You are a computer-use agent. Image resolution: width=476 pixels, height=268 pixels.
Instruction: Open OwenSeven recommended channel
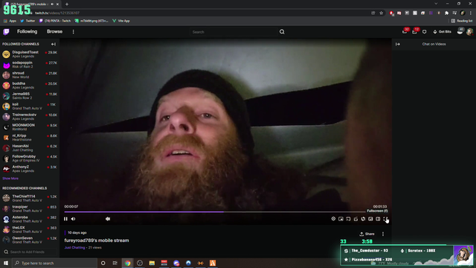click(x=30, y=240)
